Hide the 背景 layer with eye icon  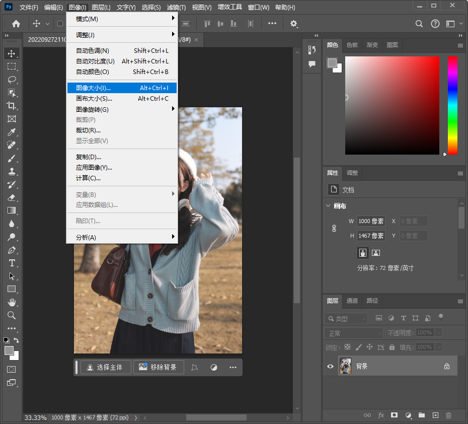tap(330, 367)
